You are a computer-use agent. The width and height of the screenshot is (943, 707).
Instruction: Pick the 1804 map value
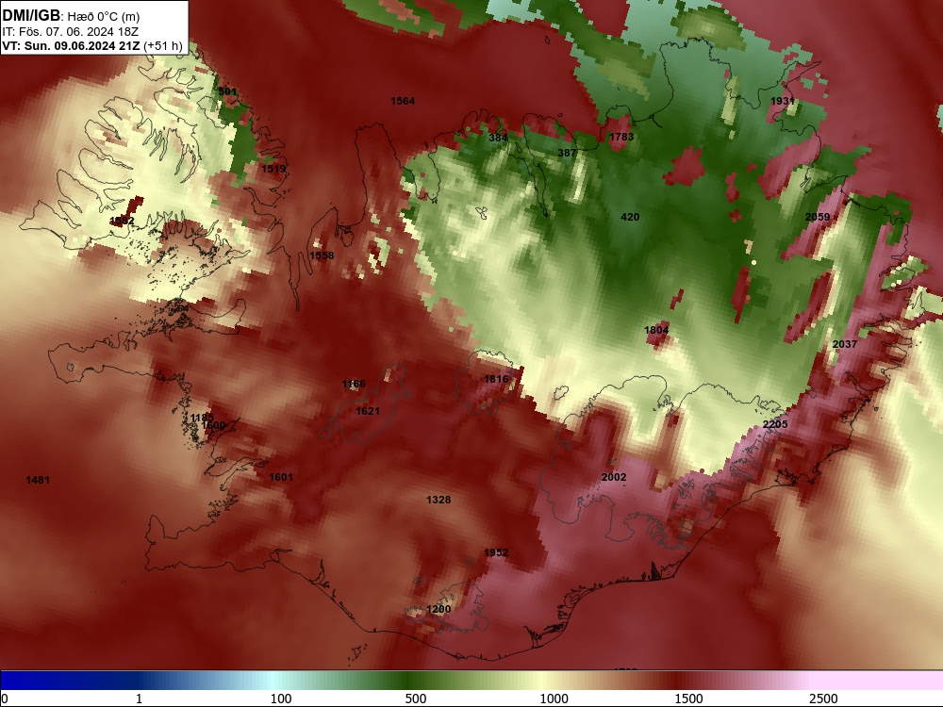(656, 330)
